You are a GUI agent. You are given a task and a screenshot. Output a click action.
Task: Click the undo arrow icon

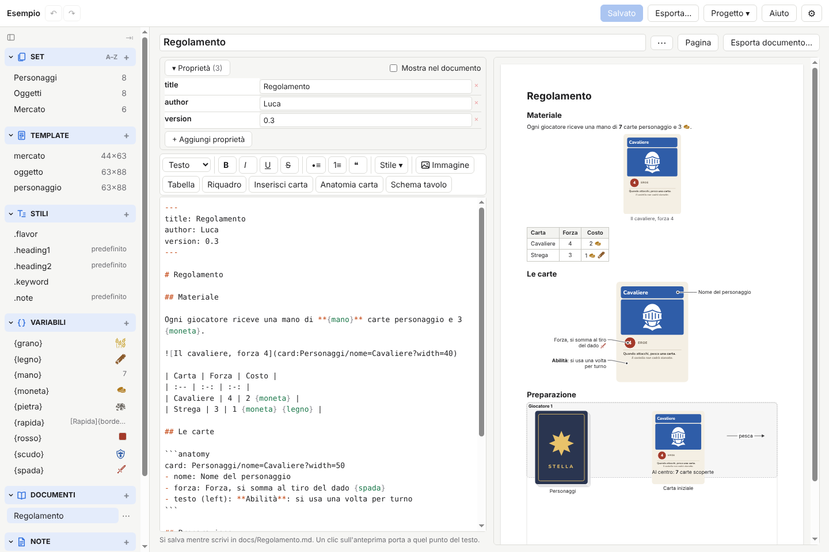pyautogui.click(x=54, y=13)
